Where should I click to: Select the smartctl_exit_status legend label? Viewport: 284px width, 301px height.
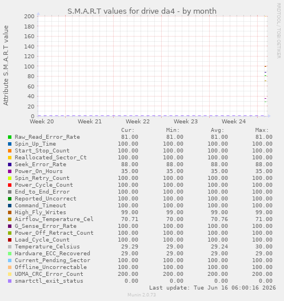pos(49,281)
